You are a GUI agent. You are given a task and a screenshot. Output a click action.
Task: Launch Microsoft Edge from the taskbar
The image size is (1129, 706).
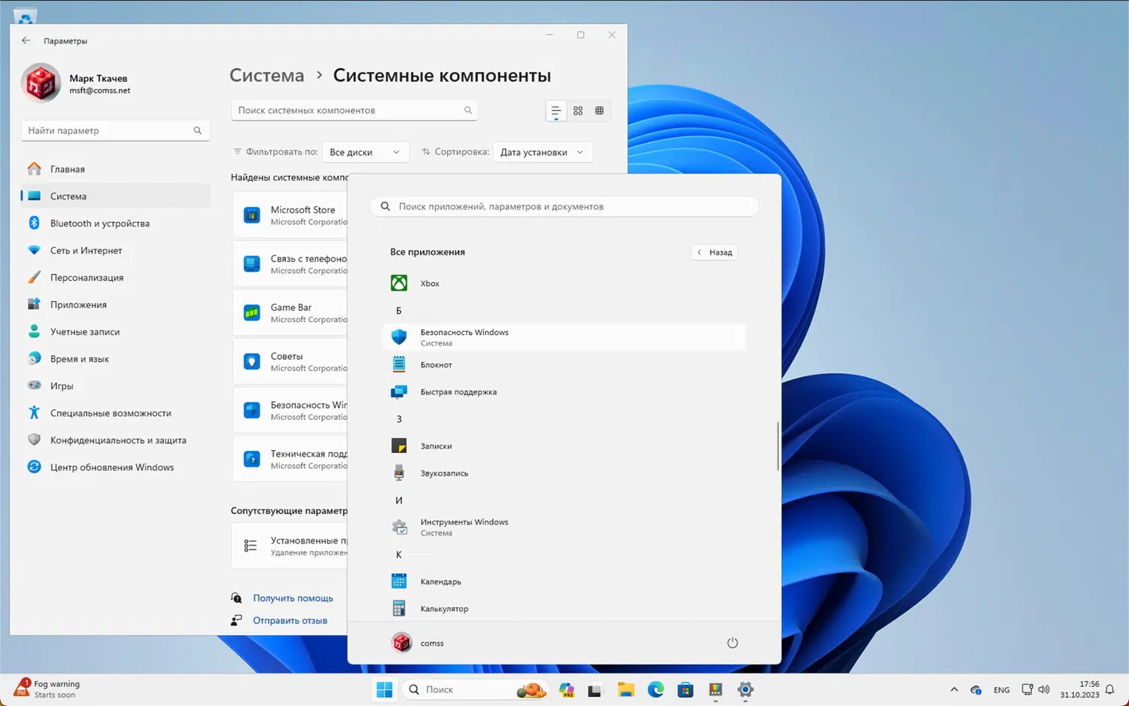[x=656, y=689]
